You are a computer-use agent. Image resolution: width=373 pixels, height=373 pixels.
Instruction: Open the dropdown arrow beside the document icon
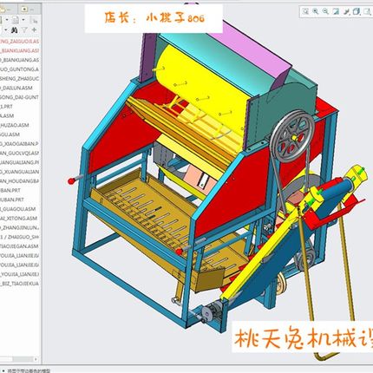pos(23,20)
